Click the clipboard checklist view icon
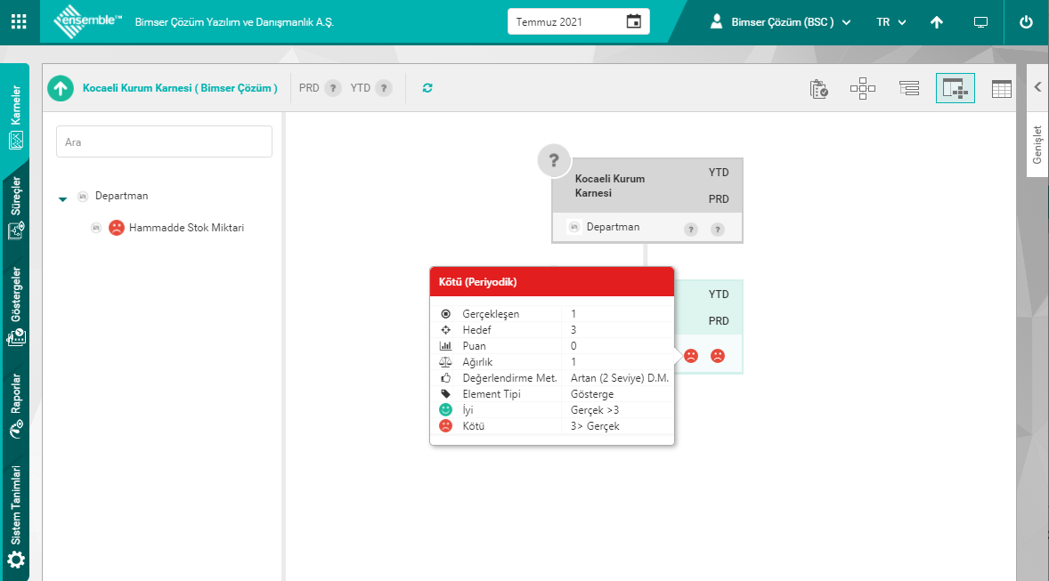 coord(818,88)
